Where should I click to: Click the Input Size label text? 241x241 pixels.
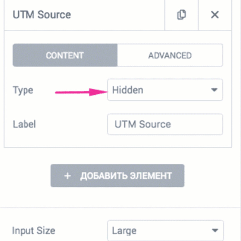pyautogui.click(x=34, y=230)
